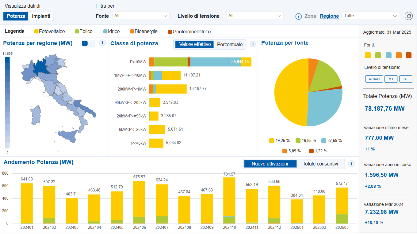Show info for Classe di potenza
Image resolution: width=417 pixels, height=234 pixels.
253,44
